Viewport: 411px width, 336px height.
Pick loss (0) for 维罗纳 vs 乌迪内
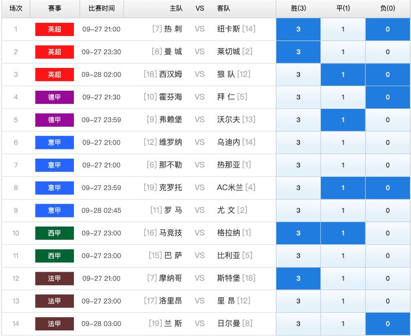(388, 142)
